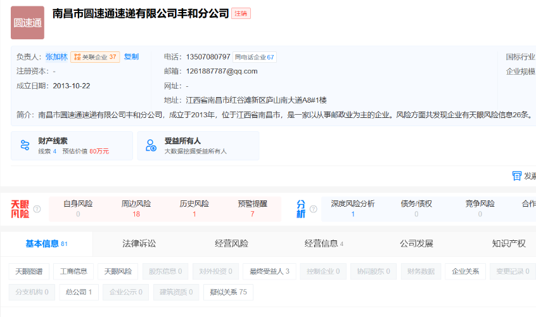Click the 疑似关系 75 button

click(228, 292)
